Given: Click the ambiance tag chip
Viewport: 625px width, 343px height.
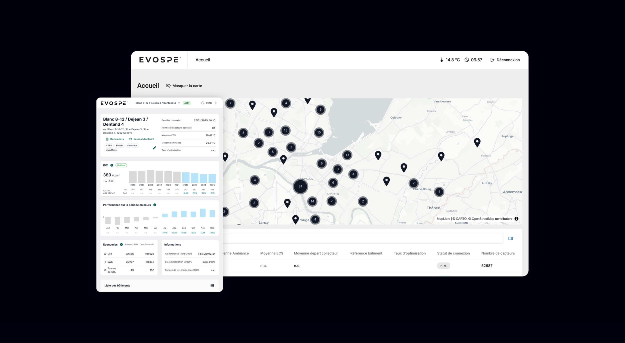Looking at the screenshot, I should click(132, 145).
